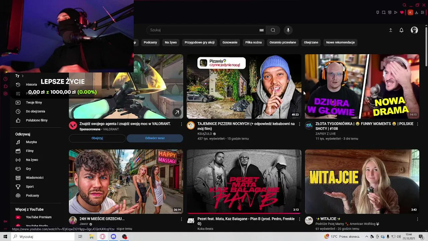Open options menu for 24H w mieście grzechu video
The width and height of the screenshot is (428, 241).
click(x=182, y=219)
